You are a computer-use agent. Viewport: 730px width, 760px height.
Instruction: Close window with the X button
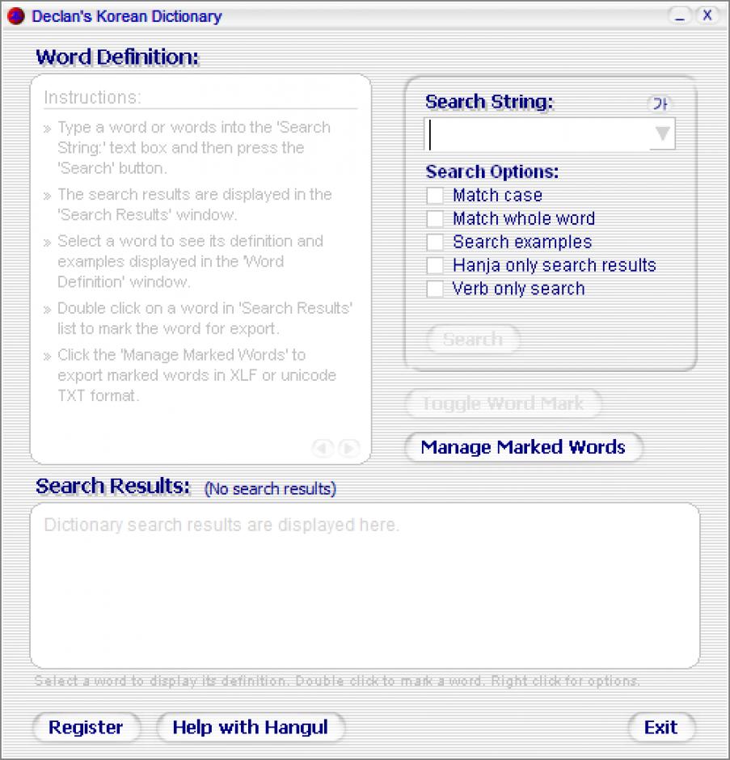click(x=707, y=16)
